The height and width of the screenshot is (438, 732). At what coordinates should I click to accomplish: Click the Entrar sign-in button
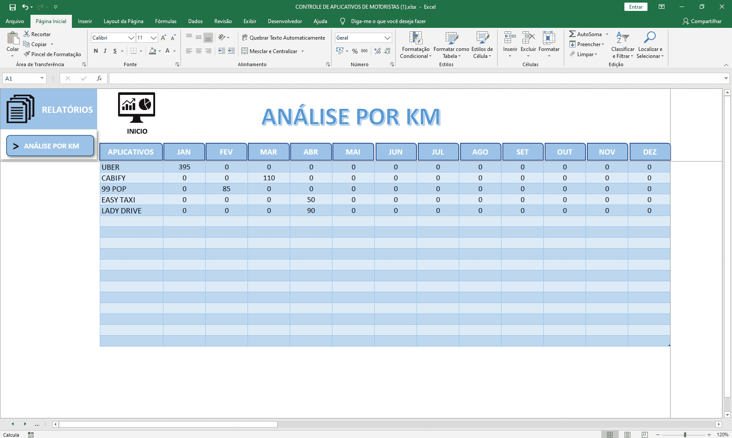tap(636, 7)
